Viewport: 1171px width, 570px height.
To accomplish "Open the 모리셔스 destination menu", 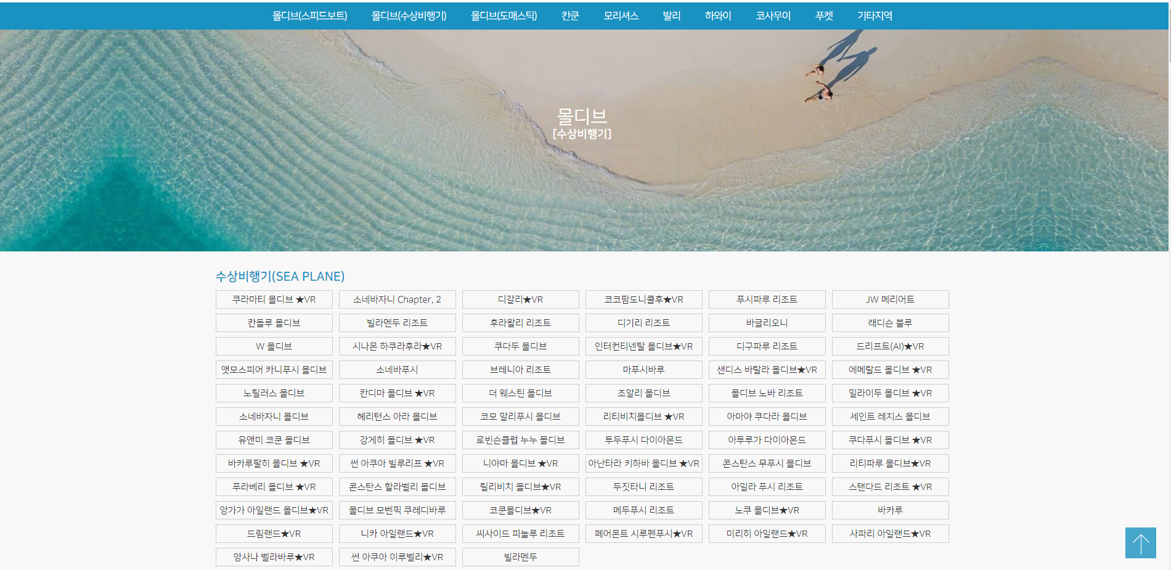I will click(619, 15).
